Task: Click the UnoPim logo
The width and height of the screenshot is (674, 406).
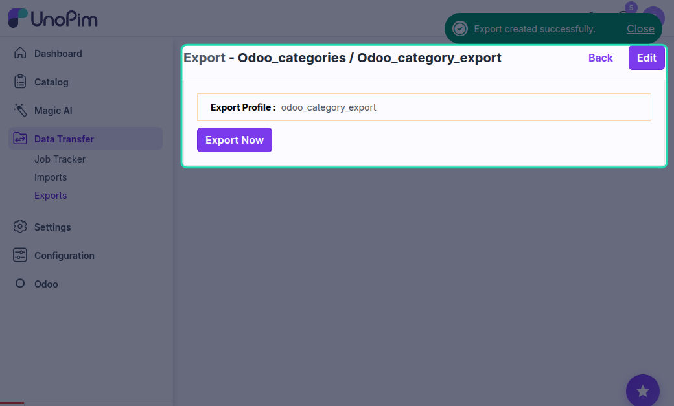Action: click(53, 19)
